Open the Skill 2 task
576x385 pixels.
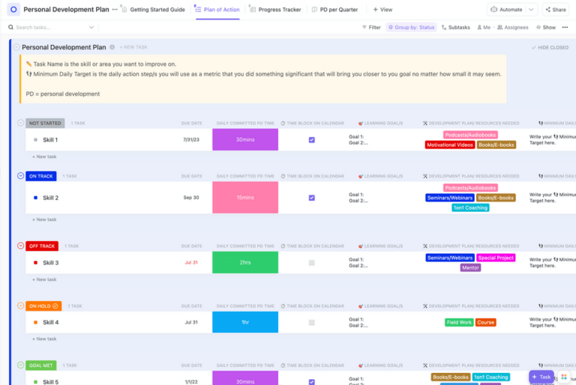tap(51, 198)
